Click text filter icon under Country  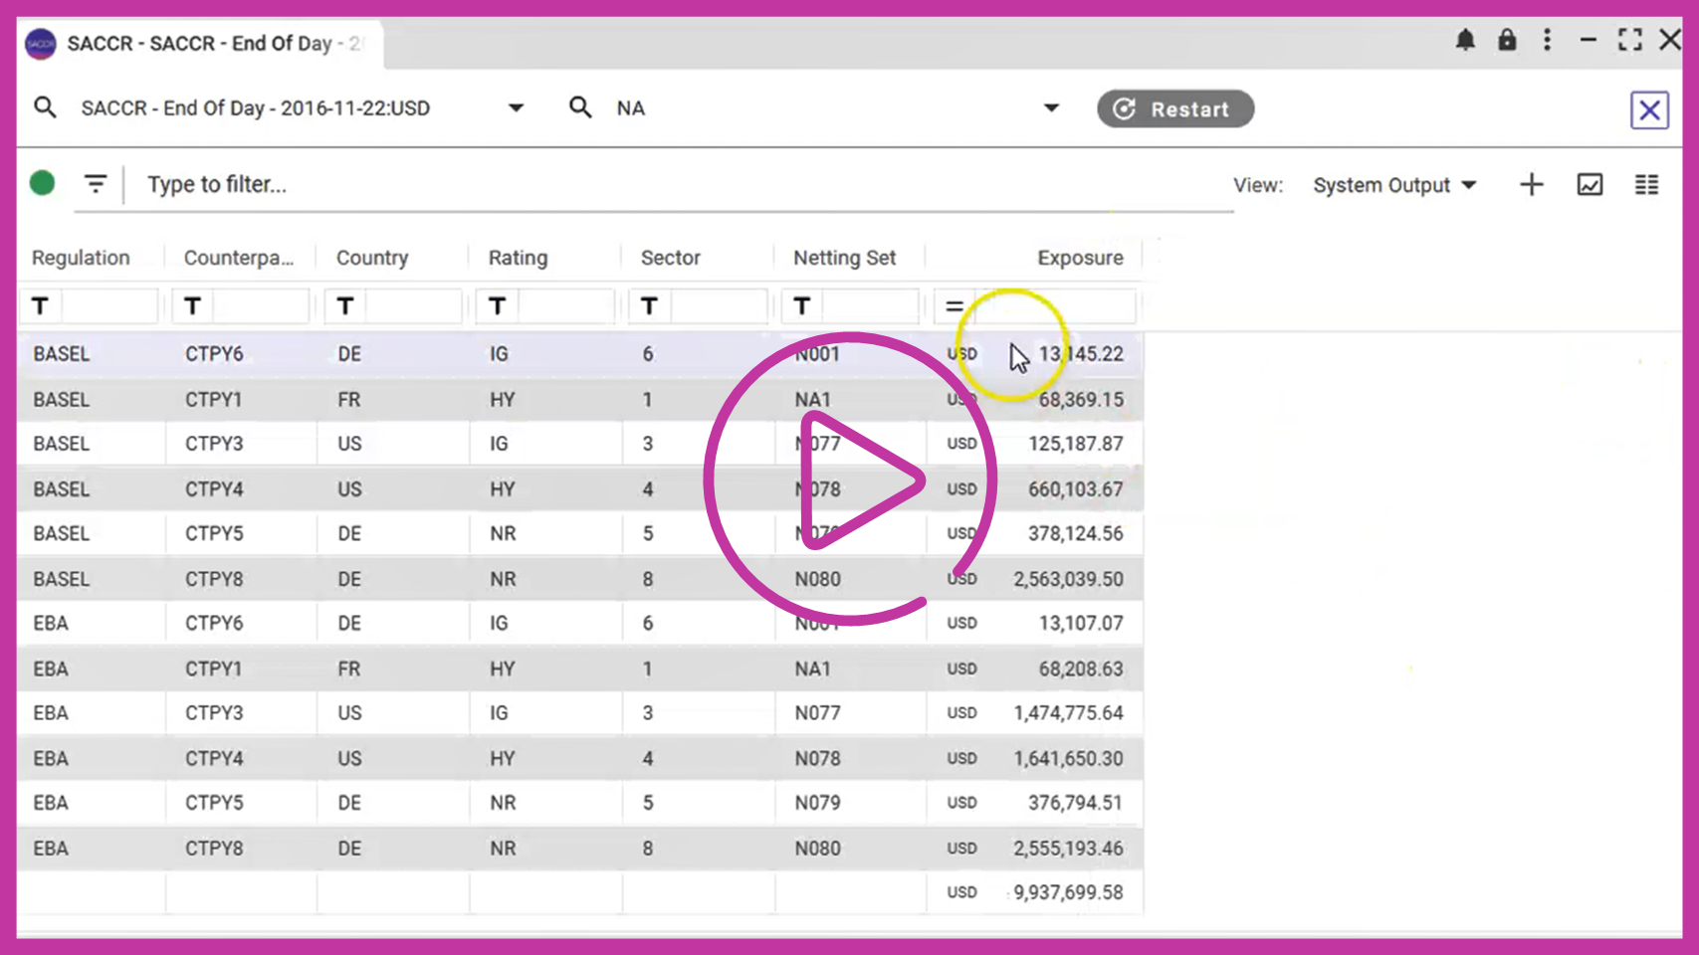click(x=344, y=305)
